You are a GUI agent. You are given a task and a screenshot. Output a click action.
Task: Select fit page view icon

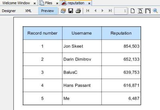pos(148,11)
